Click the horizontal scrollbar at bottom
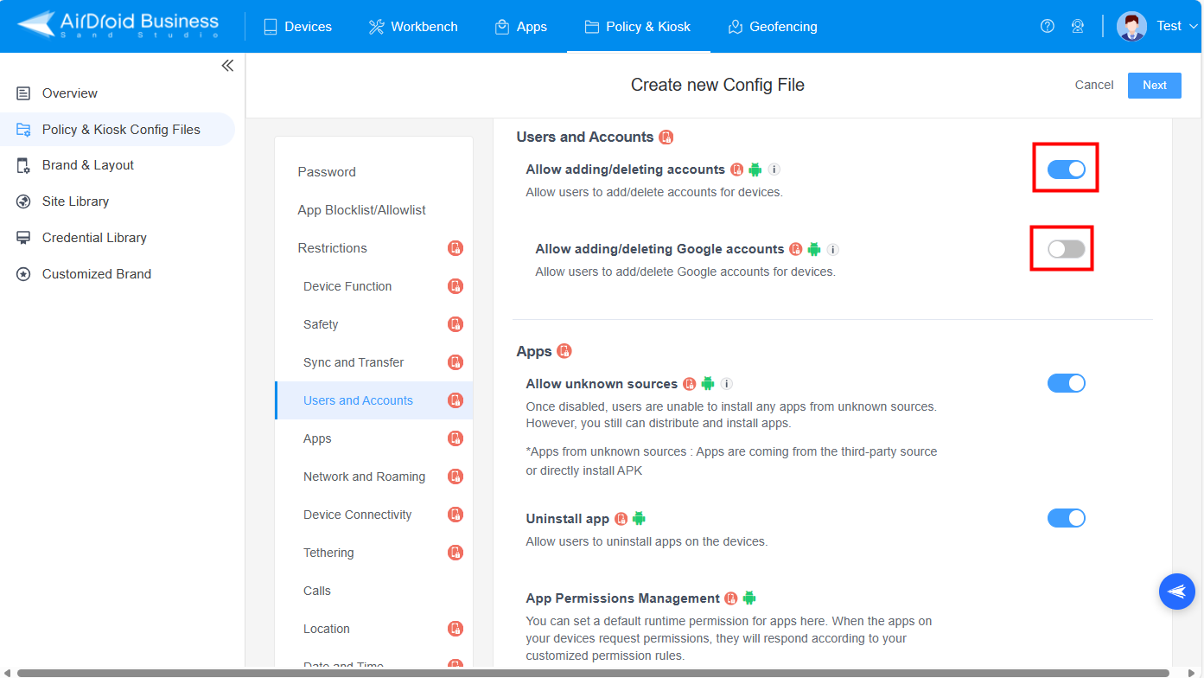Viewport: 1204px width, 678px height. click(593, 673)
